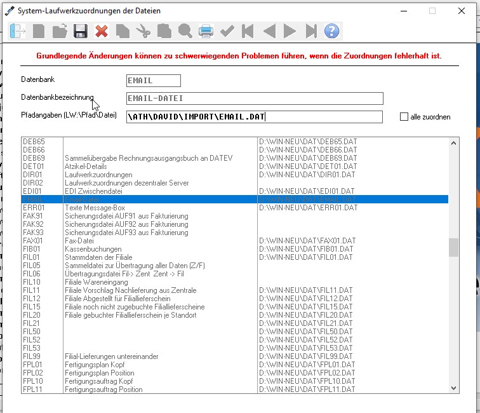480x413 pixels.
Task: Create a new record with blank page icon
Action: point(39,31)
